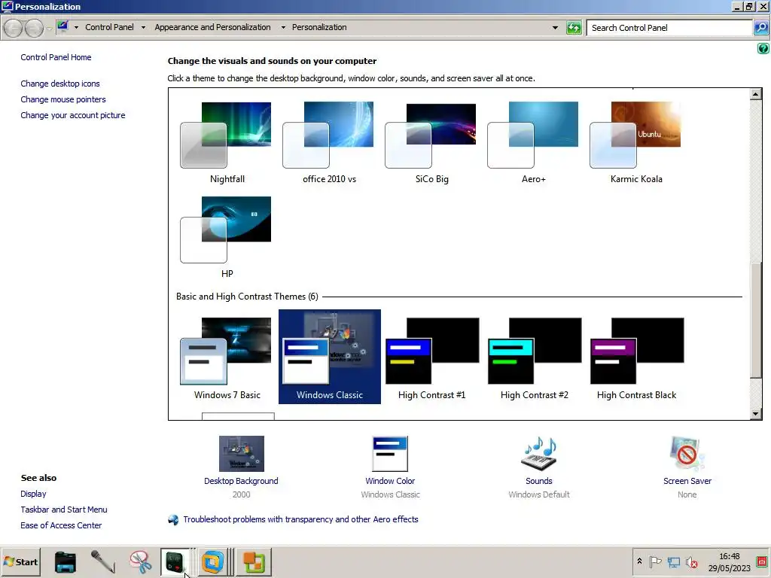Click the selected Windows Classic theme
771x578 pixels.
point(330,357)
